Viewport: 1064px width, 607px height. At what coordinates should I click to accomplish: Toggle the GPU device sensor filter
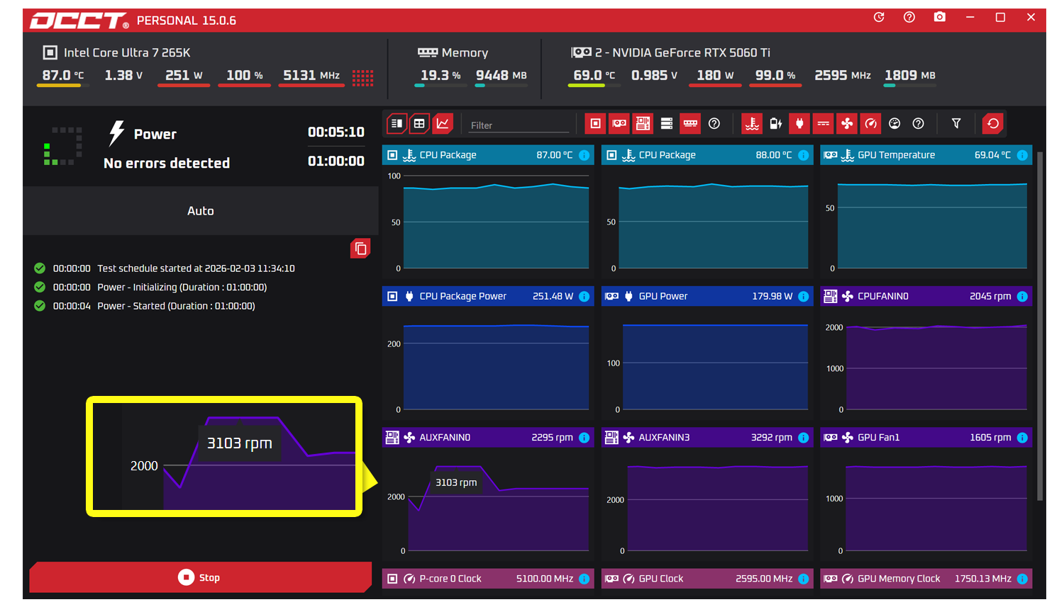(x=619, y=124)
